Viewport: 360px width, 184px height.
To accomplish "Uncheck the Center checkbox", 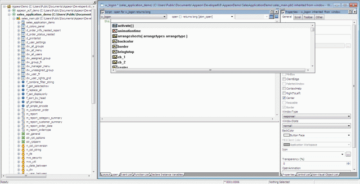I will coord(284,98).
